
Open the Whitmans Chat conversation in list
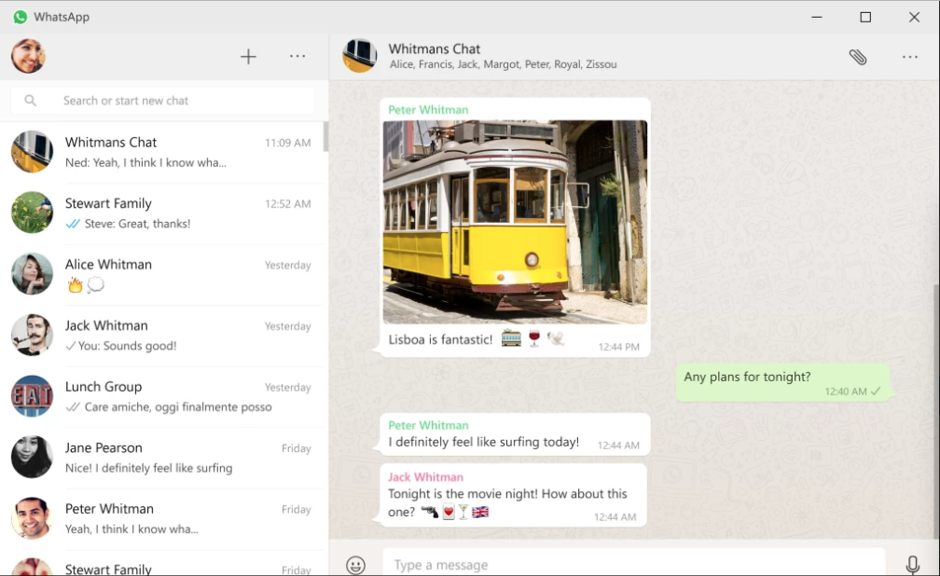click(x=162, y=152)
